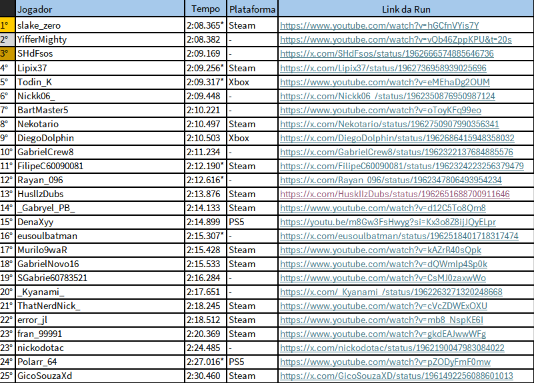This screenshot has width=534, height=383.
Task: Select the 25º rank cell
Action: pos(7,376)
